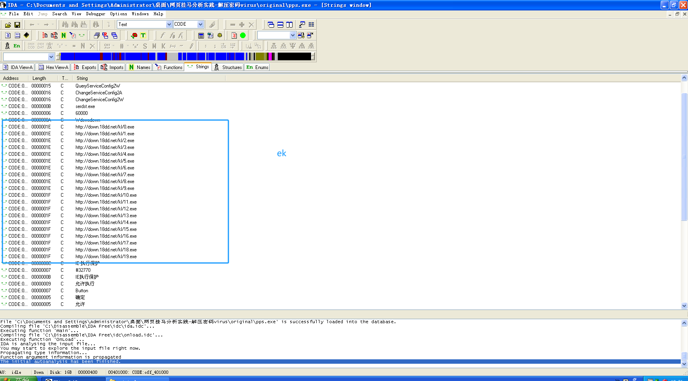The width and height of the screenshot is (688, 381).
Task: Select the http://down.18dd.net/kl/19.exe string
Action: [x=340, y=257]
